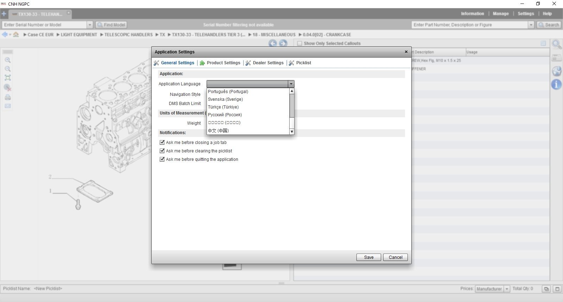Click the status bar window restore icon

click(546, 289)
